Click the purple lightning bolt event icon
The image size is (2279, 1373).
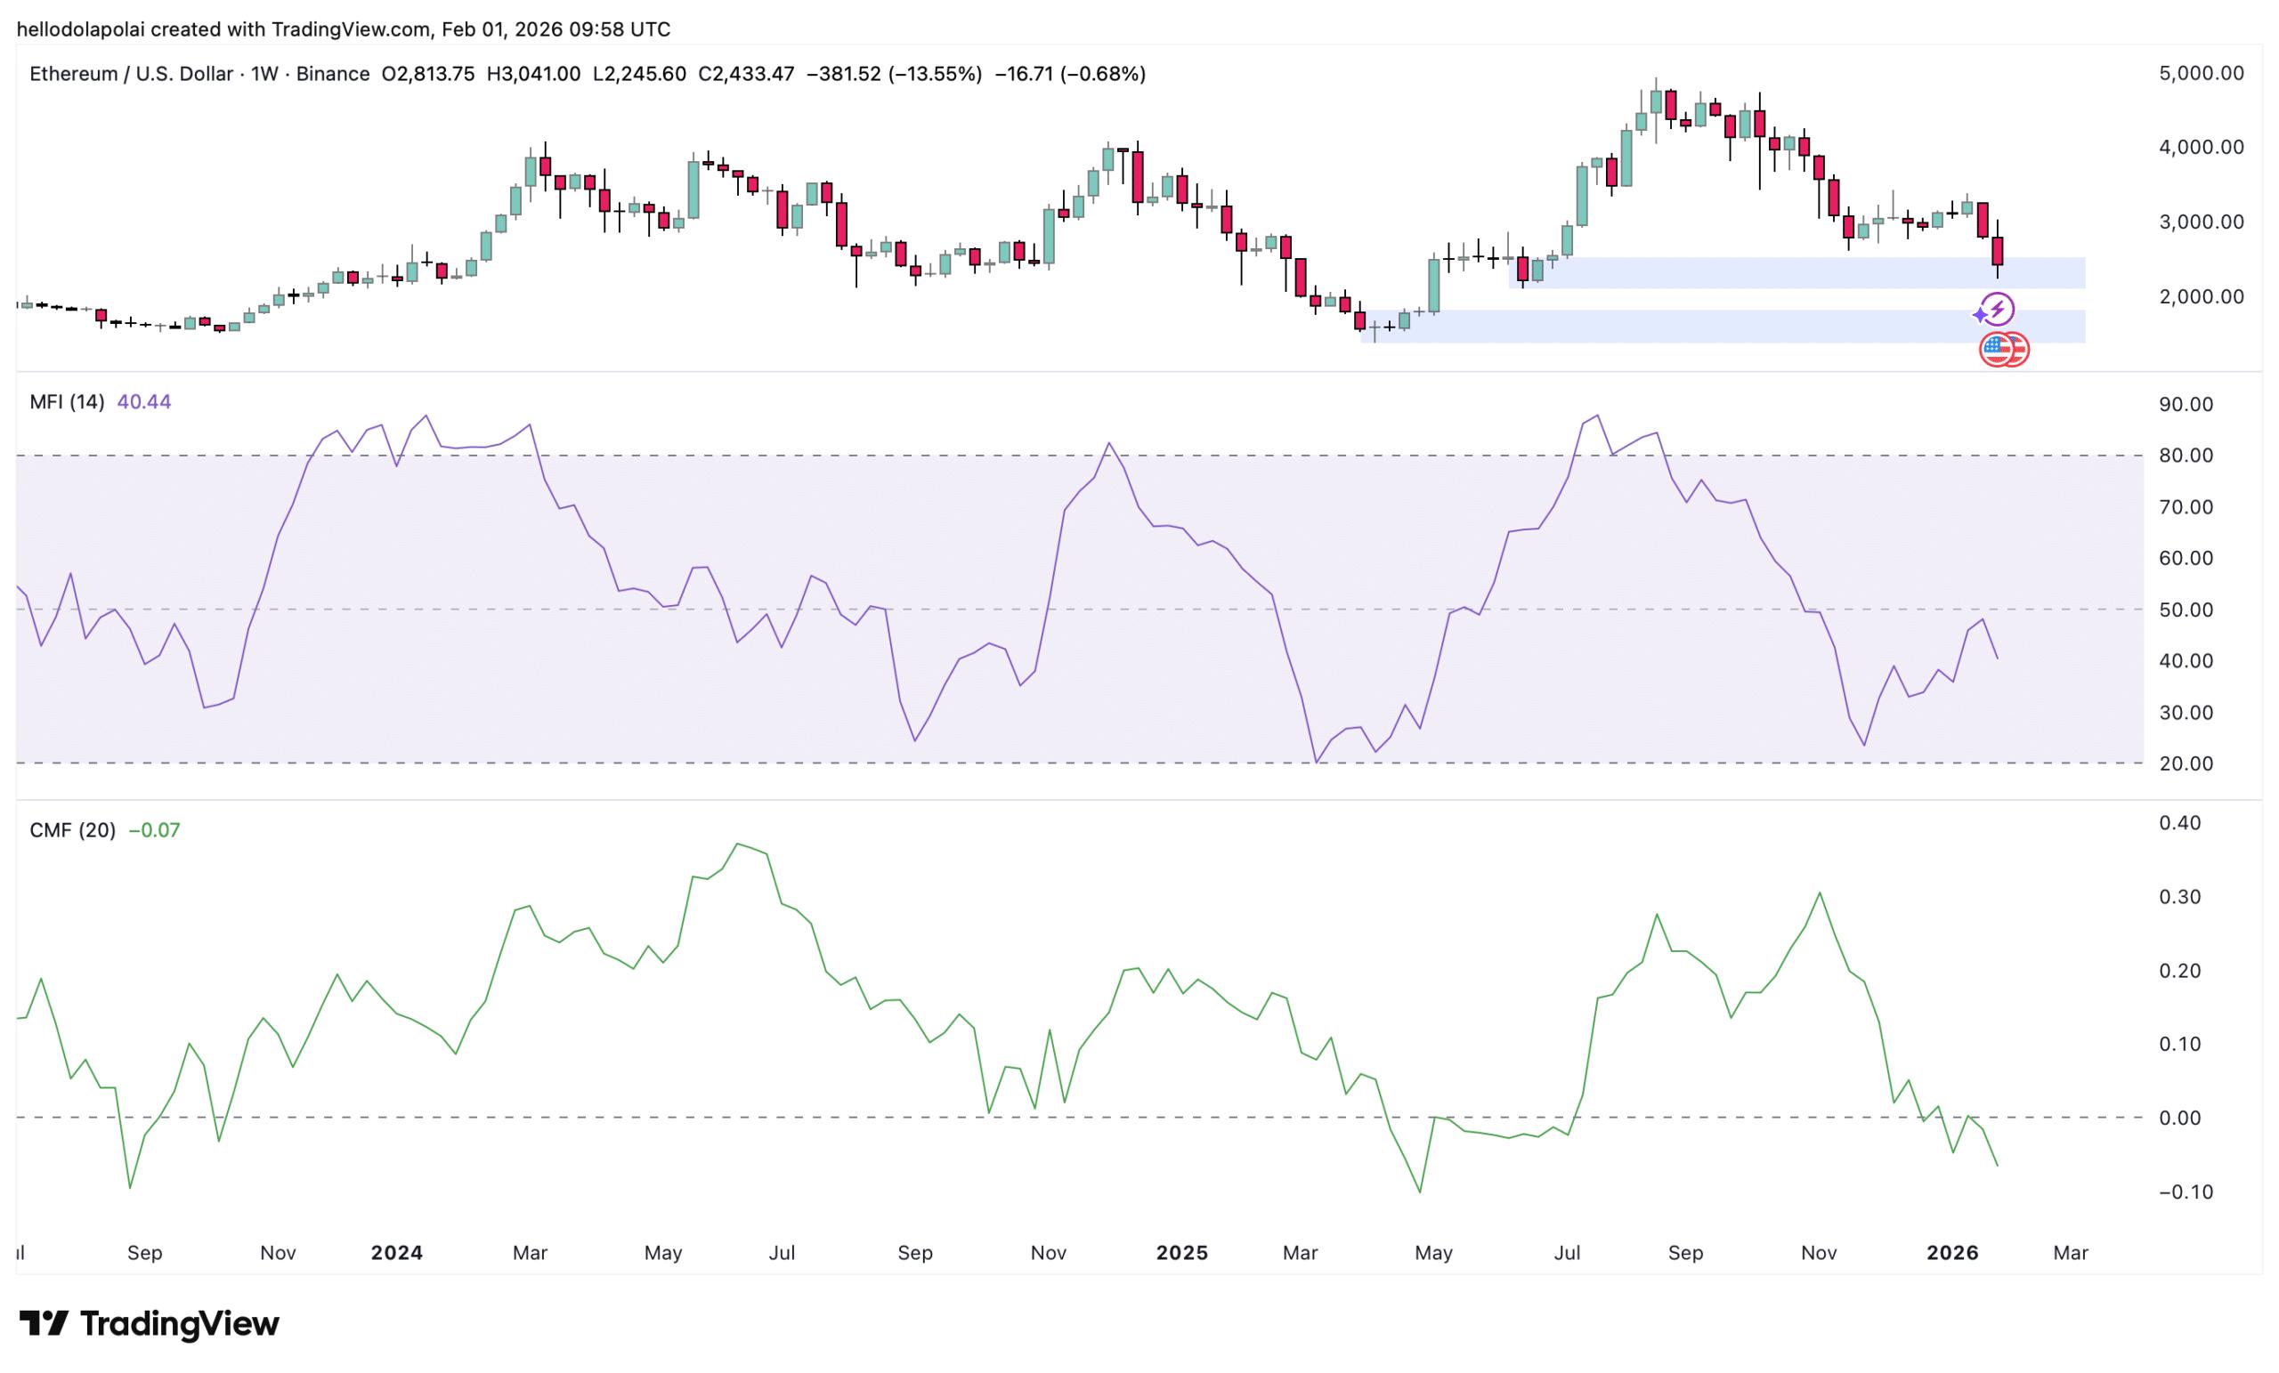pyautogui.click(x=1999, y=308)
